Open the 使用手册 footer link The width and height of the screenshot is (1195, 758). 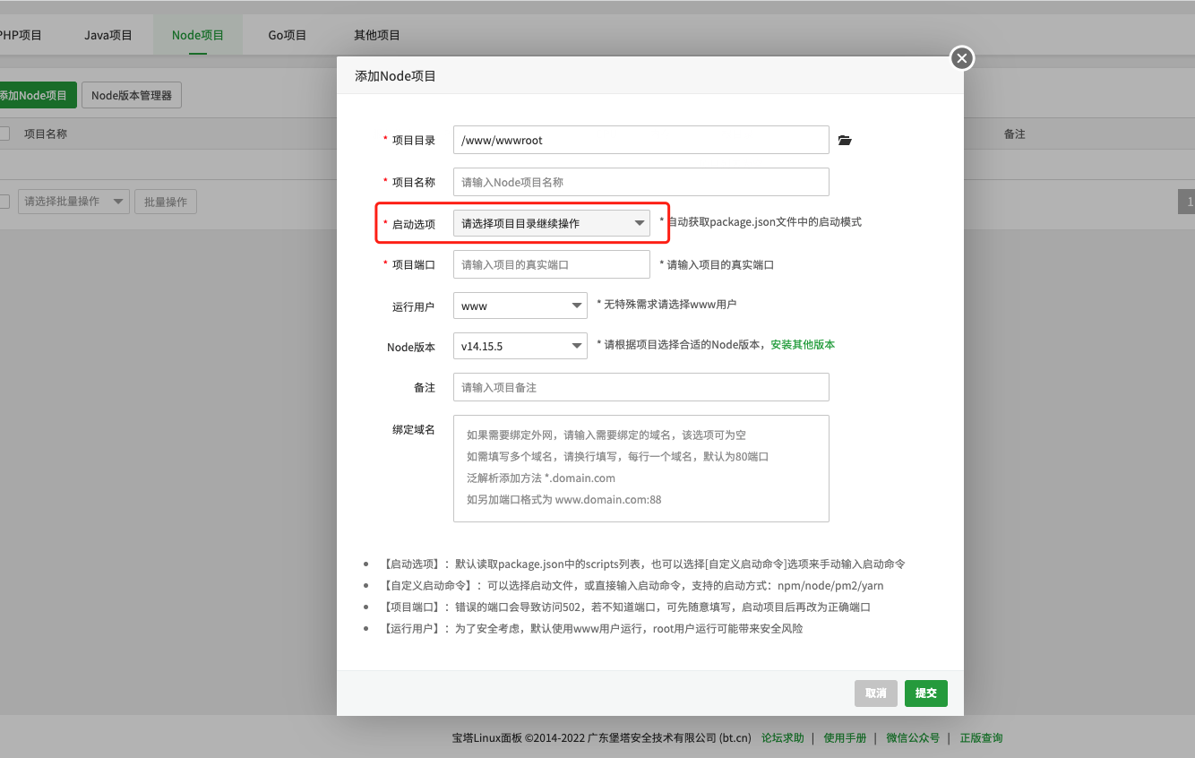[846, 738]
